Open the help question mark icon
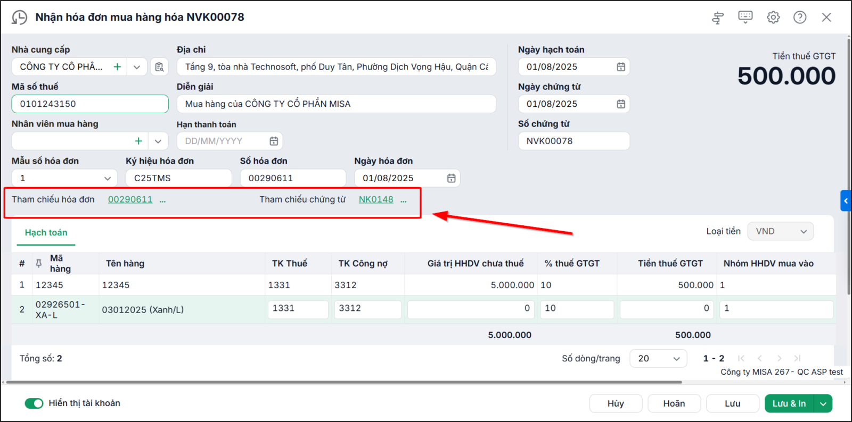Viewport: 852px width, 422px height. (x=800, y=17)
